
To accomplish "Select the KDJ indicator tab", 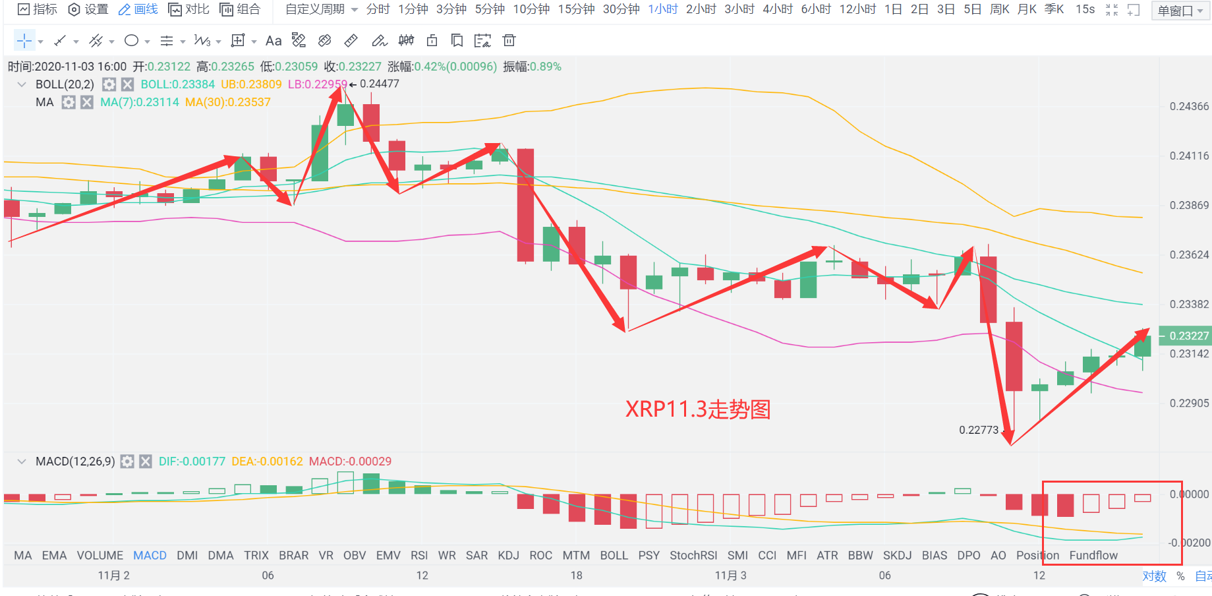I will click(x=508, y=556).
